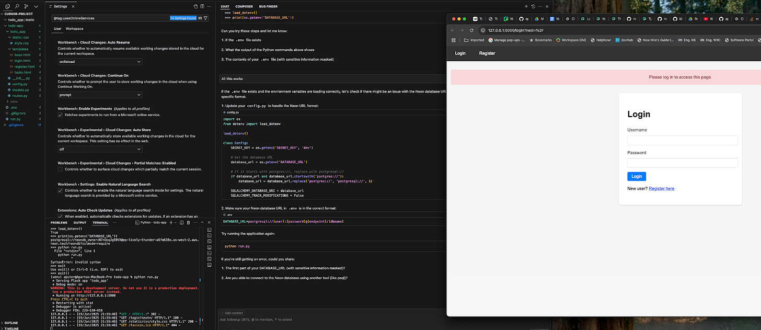Viewport: 761px width, 330px height.
Task: Reload the browser page
Action: pyautogui.click(x=471, y=30)
